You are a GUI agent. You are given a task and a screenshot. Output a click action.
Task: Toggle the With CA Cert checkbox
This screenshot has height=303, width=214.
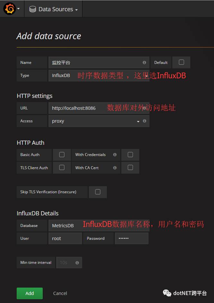pyautogui.click(x=130, y=168)
